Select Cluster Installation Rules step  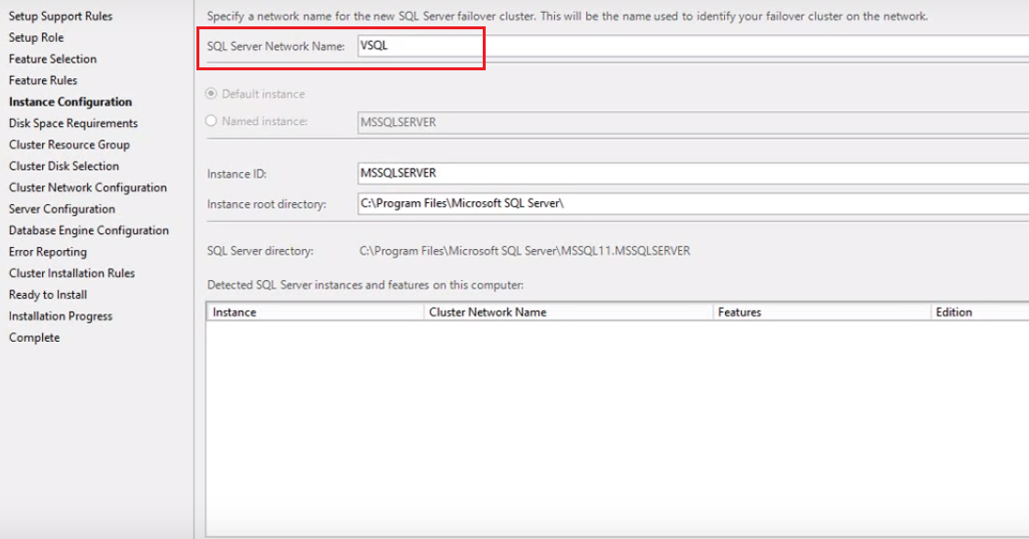click(x=71, y=272)
